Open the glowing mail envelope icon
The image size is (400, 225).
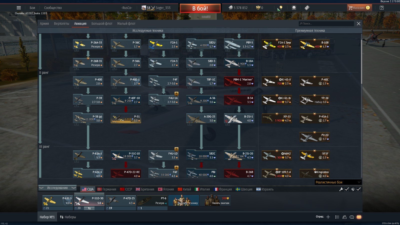click(359, 217)
